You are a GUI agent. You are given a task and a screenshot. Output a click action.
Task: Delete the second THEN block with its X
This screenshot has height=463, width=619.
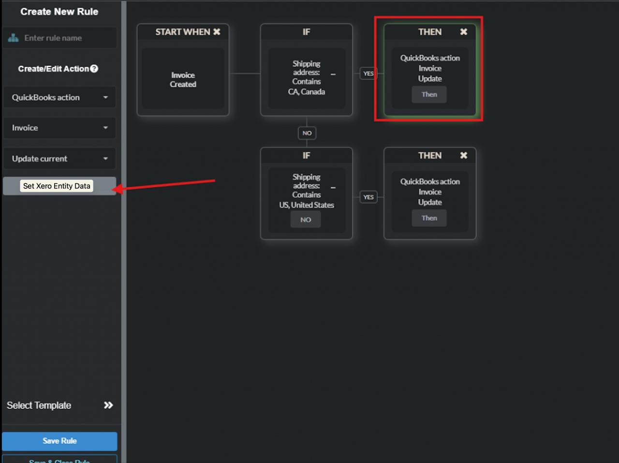click(x=464, y=155)
